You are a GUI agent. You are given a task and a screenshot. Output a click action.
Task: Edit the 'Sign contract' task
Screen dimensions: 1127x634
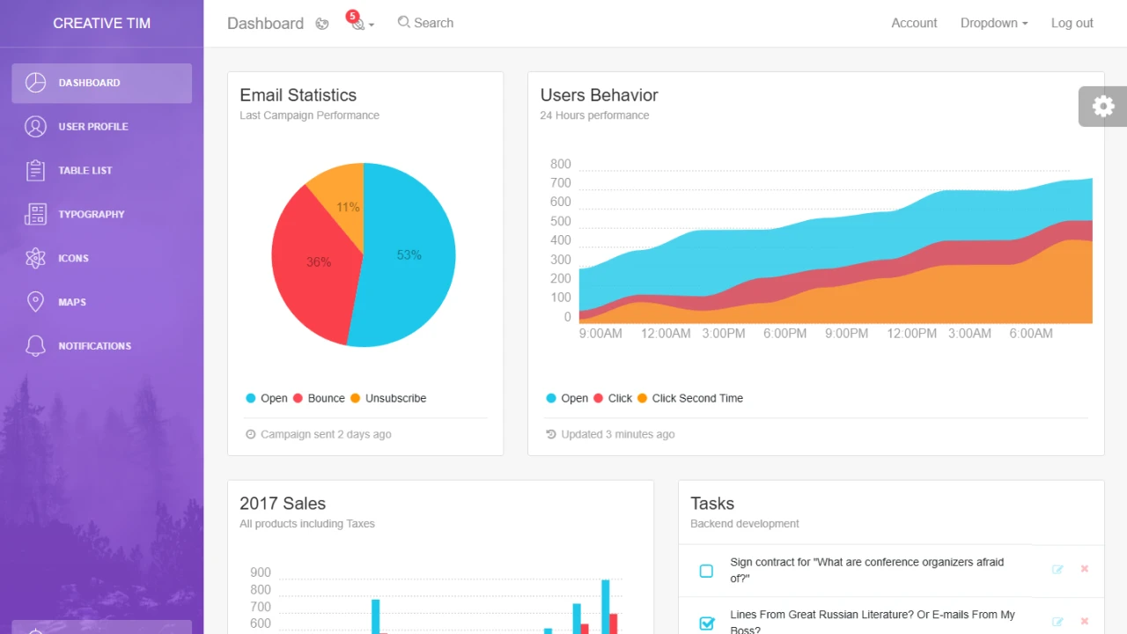[1057, 570]
